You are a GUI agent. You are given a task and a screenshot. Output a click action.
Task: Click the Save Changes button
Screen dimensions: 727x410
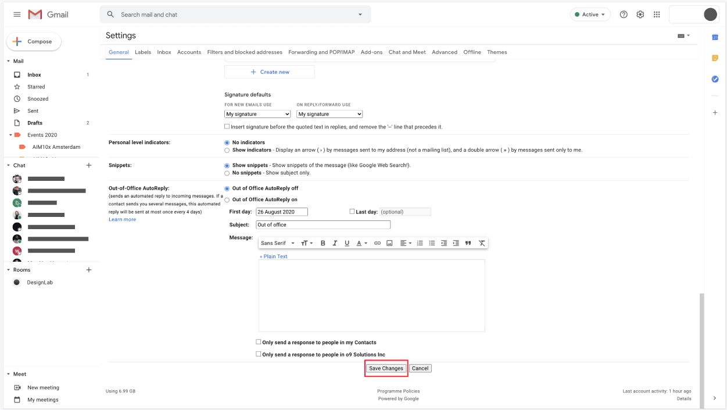tap(386, 368)
